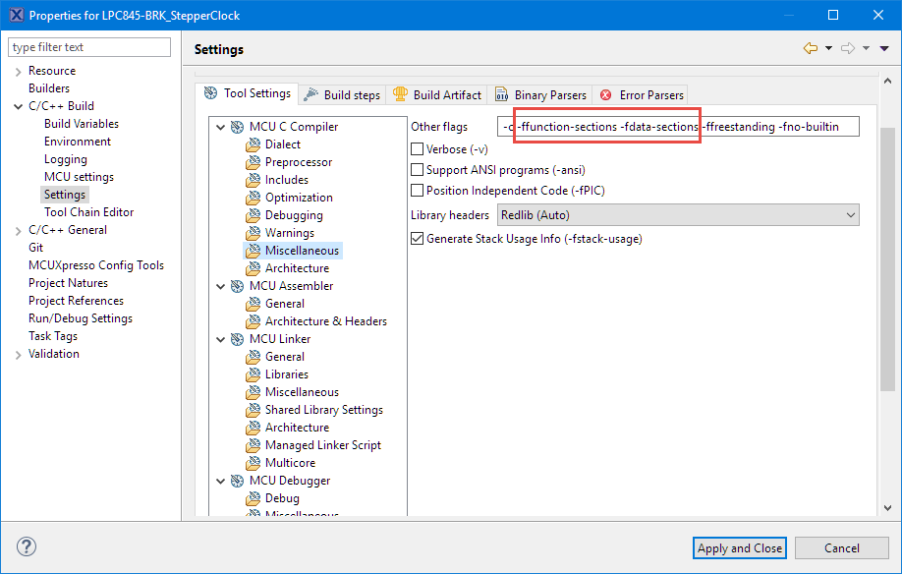Click the MCU Assembler tool icon
This screenshot has height=574, width=902.
(x=237, y=286)
